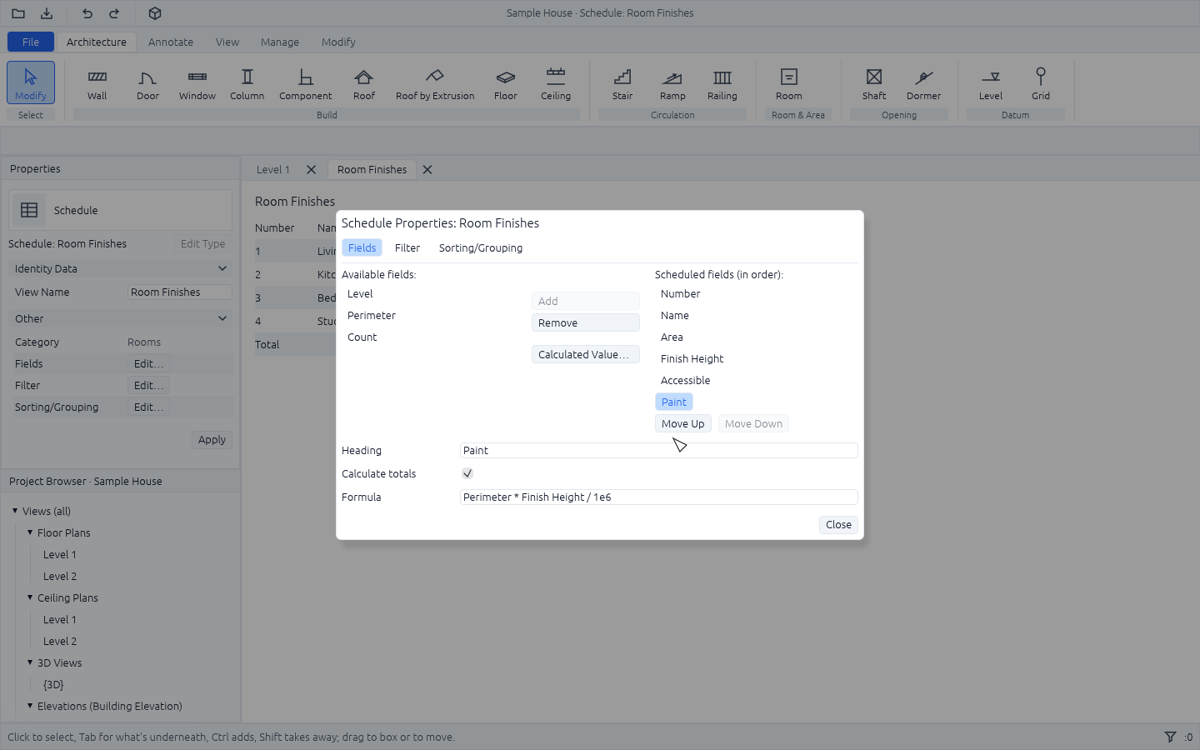Image resolution: width=1200 pixels, height=750 pixels.
Task: Open the Sorting/Grouping tab
Action: pos(481,247)
